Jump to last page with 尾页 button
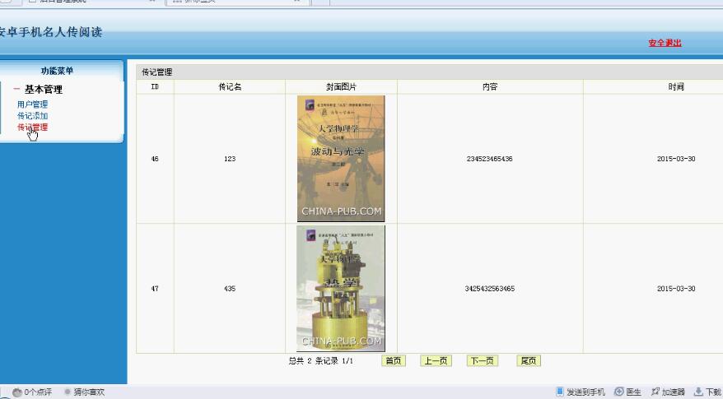Viewport: 723px width, 399px height. 529,361
